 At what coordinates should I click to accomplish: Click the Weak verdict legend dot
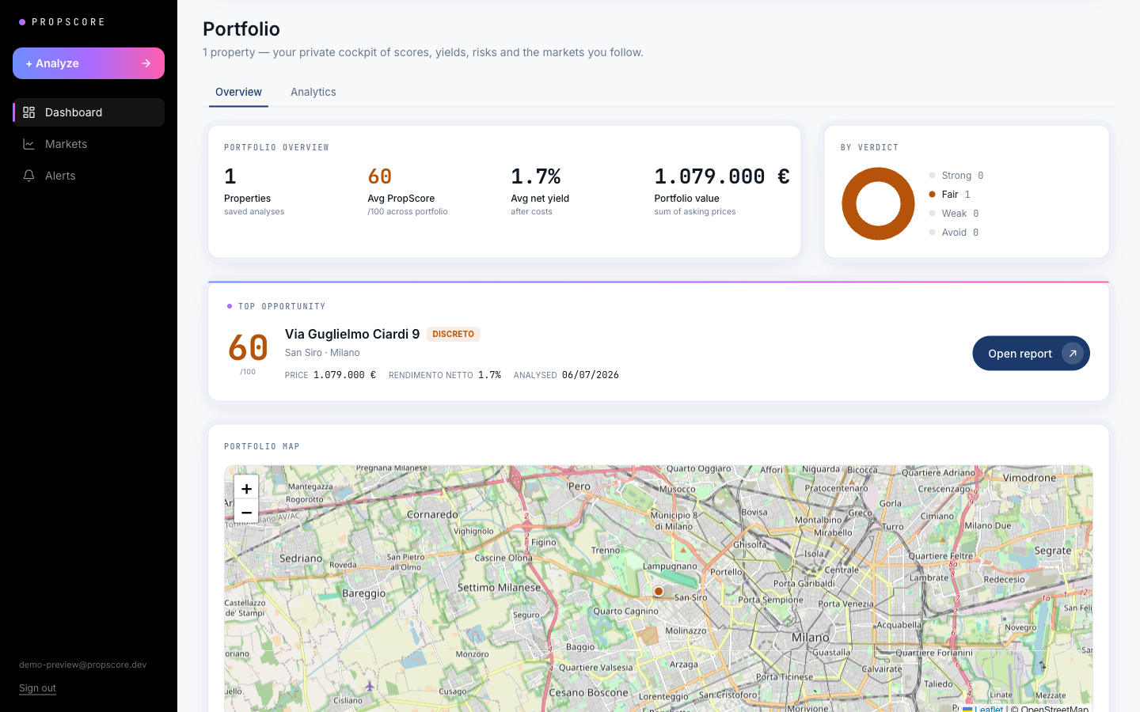[932, 214]
